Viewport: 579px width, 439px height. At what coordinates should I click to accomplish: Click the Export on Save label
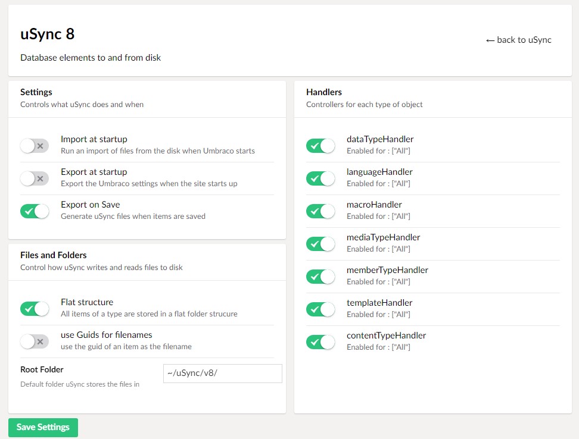click(x=91, y=205)
